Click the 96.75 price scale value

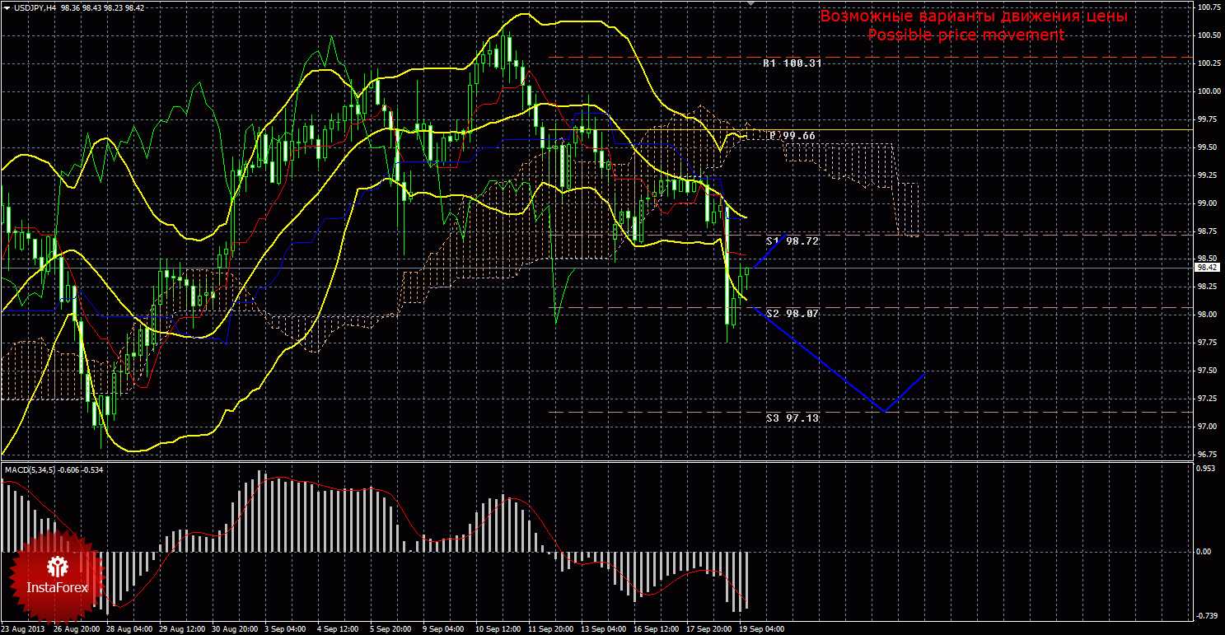pos(1207,455)
